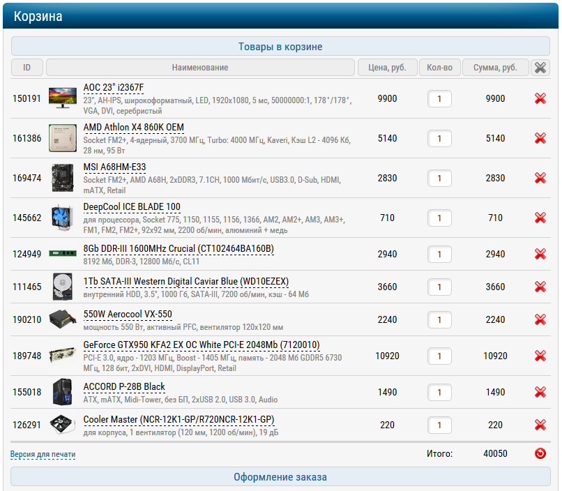Screen dimensions: 562x491
Task: View the GeForce GTX950 card thumbnail
Action: pos(63,356)
